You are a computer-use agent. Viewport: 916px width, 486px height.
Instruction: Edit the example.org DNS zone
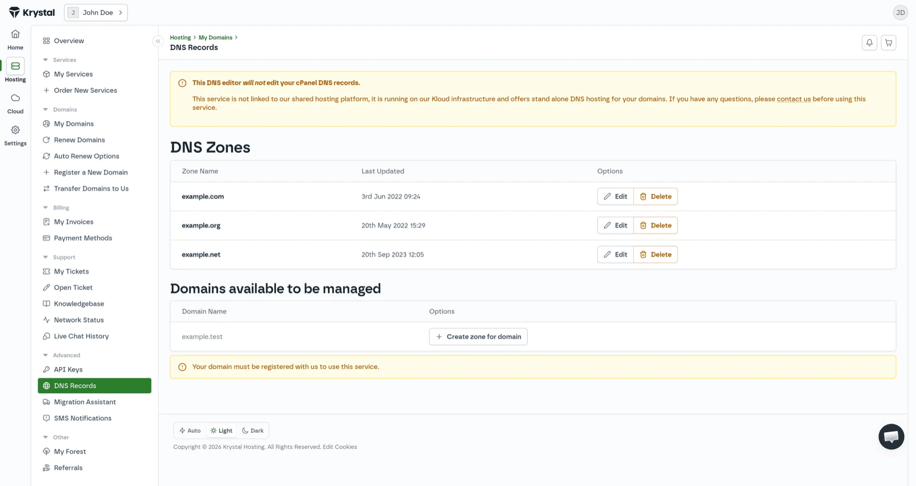tap(615, 226)
